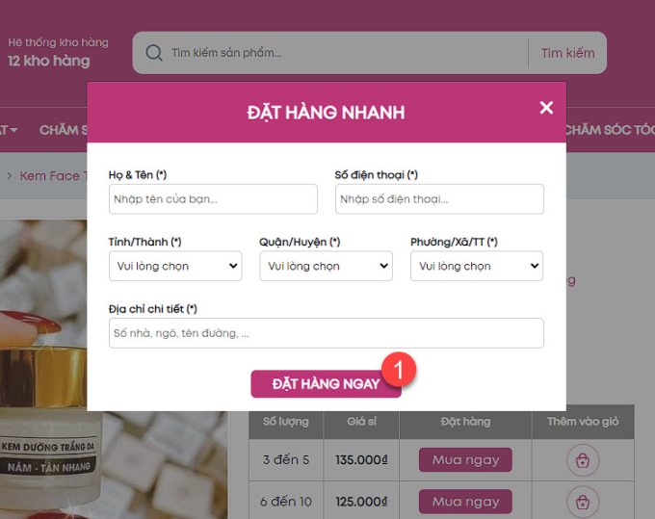Click the Thêm vào giỏ column header
655x519 pixels.
coord(583,422)
